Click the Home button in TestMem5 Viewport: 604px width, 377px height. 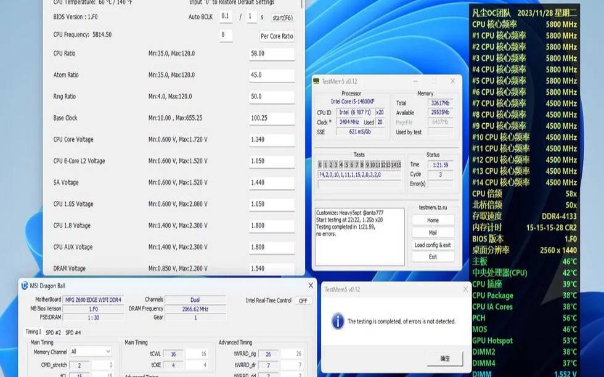click(x=433, y=220)
